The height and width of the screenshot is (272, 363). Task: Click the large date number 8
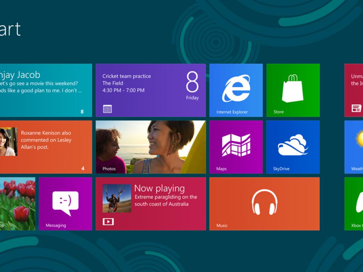[192, 82]
